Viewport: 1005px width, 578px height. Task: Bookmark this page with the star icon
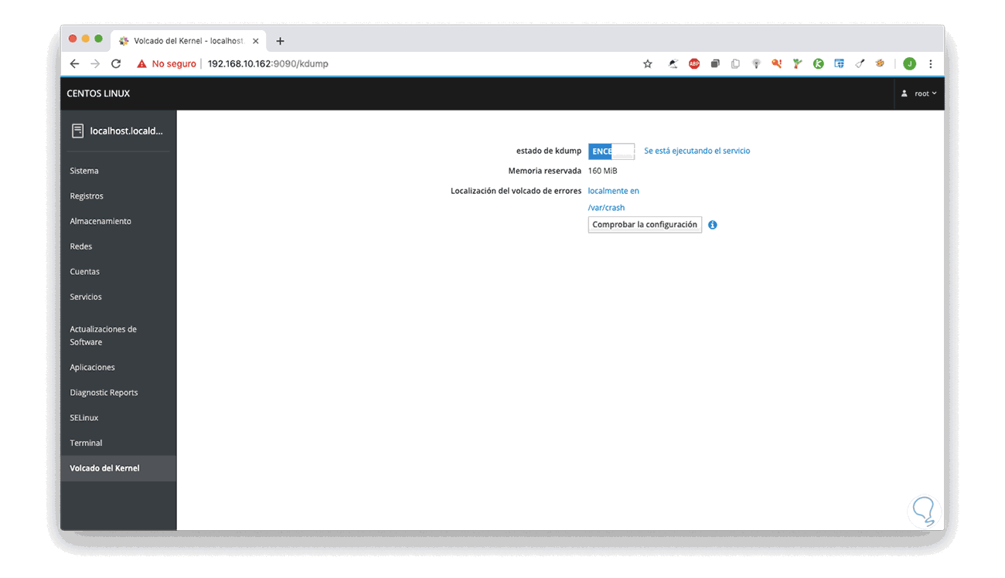[x=648, y=64]
